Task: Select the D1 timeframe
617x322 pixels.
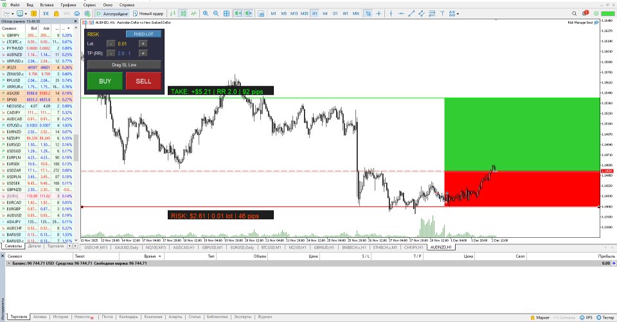Action: click(x=335, y=13)
